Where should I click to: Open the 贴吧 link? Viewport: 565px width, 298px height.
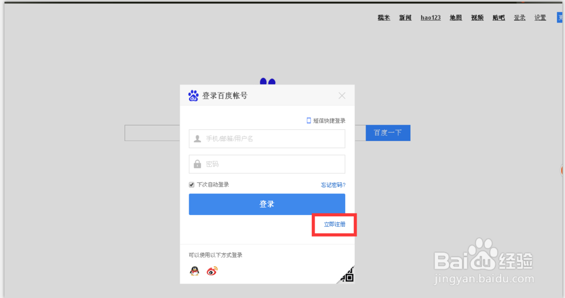499,17
